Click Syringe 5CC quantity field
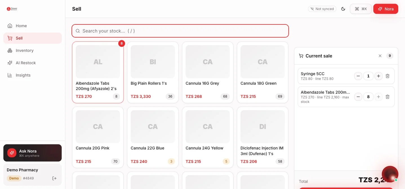This screenshot has width=405, height=189. pos(368,76)
